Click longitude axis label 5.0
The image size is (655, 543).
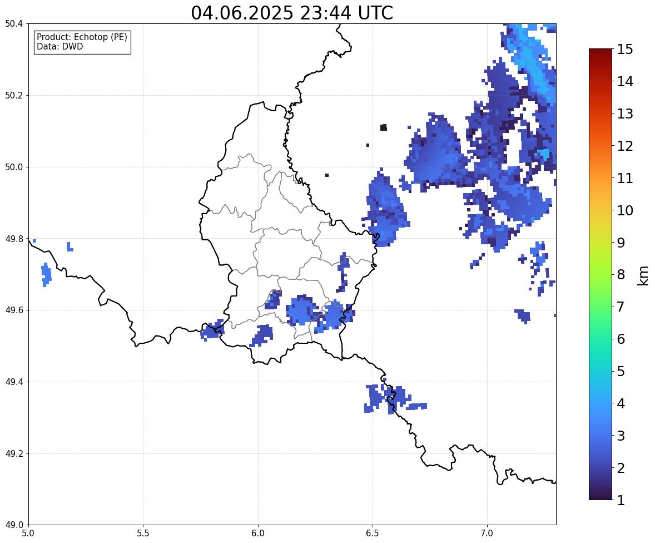(28, 534)
